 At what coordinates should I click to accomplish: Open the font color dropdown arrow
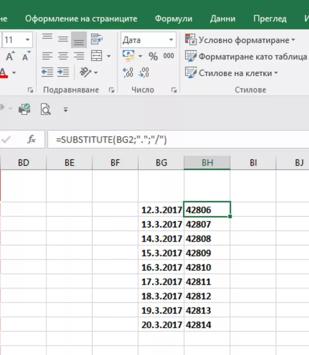coord(14,73)
